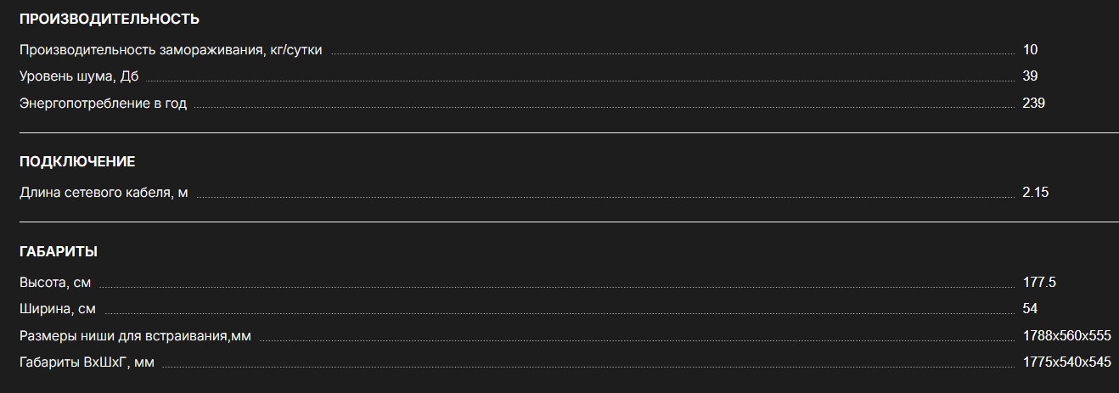Click the Ширина, см label
Viewport: 1119px width, 393px height.
pyautogui.click(x=58, y=309)
